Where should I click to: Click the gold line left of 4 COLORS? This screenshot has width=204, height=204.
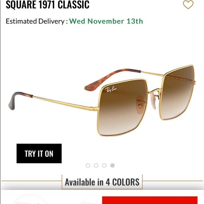tap(32, 181)
